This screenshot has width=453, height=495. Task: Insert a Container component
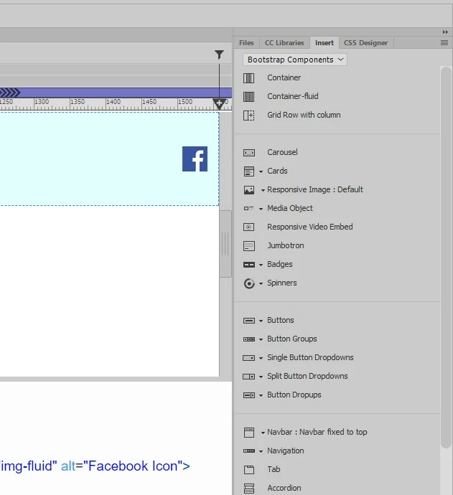(x=284, y=77)
